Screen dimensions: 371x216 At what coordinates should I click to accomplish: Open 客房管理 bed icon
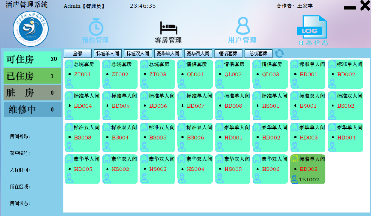coord(169,28)
